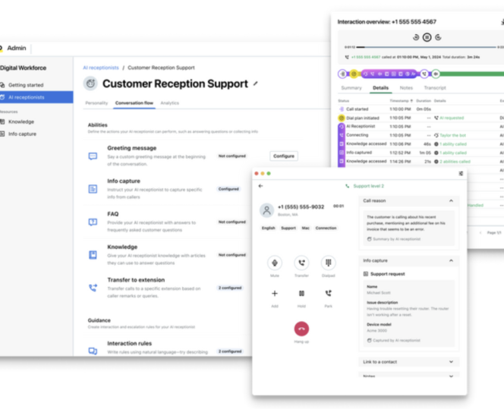This screenshot has height=409, width=504.
Task: Click caller number +1 (555) 555-9032
Action: (x=301, y=207)
